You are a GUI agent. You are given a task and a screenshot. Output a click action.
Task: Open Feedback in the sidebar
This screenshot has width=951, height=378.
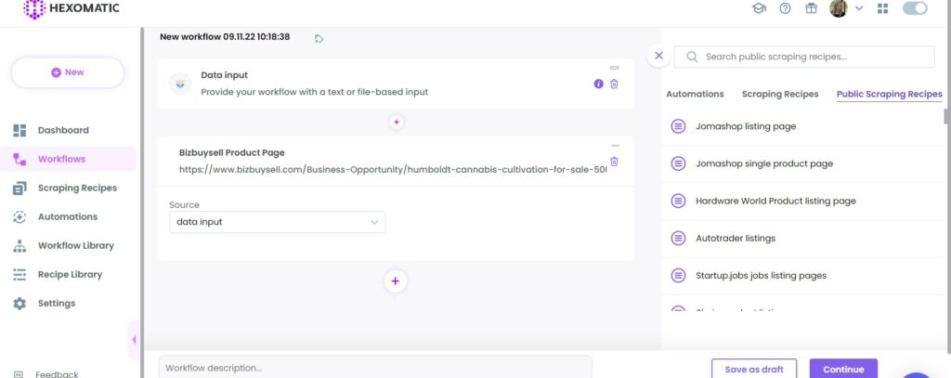(x=57, y=373)
